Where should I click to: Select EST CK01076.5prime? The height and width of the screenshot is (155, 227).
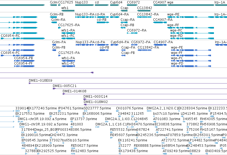pos(130,108)
